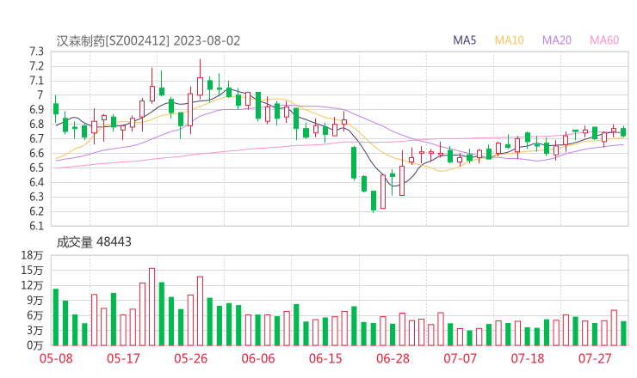Screen dimensions: 637x378
Task: Click the MA10 legend label
Action: 509,40
